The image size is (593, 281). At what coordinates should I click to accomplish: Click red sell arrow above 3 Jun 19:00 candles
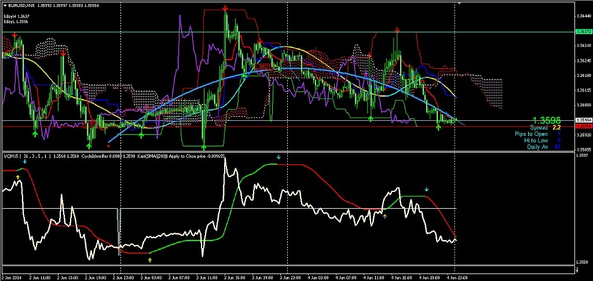tap(260, 41)
